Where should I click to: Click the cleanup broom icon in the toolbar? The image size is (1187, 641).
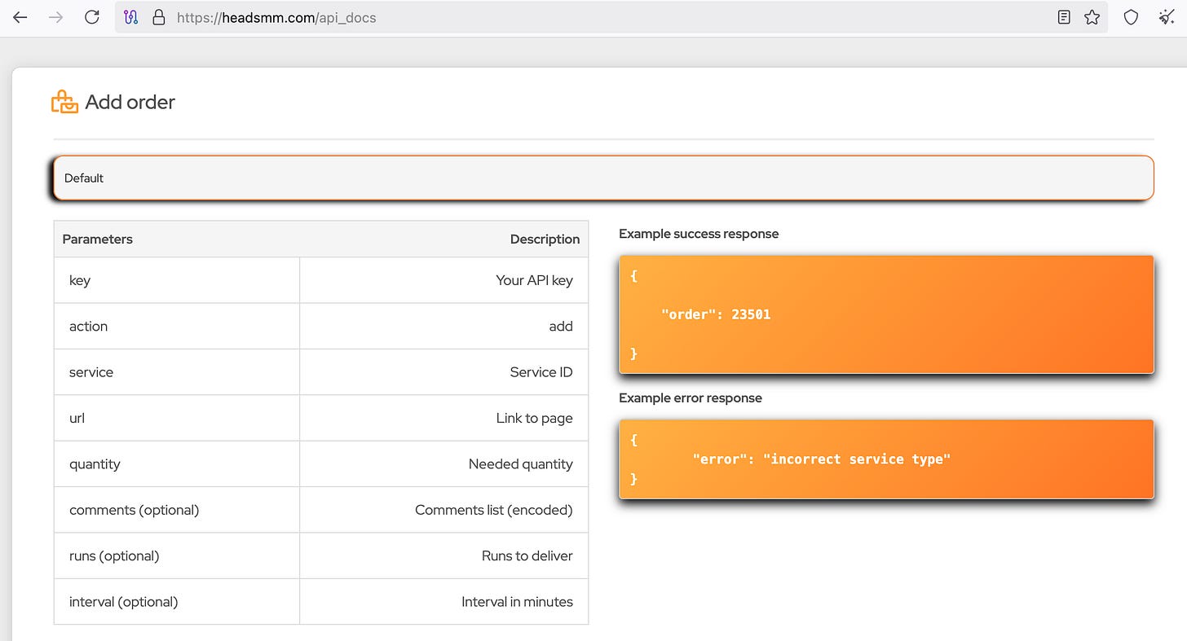pyautogui.click(x=1167, y=17)
